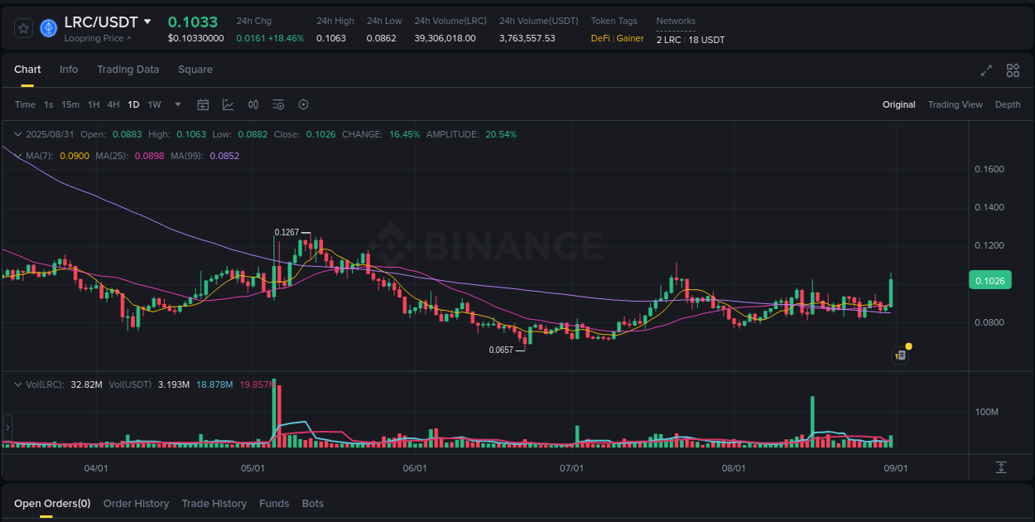Select the 1W timeframe
Viewport: 1035px width, 522px height.
click(154, 104)
